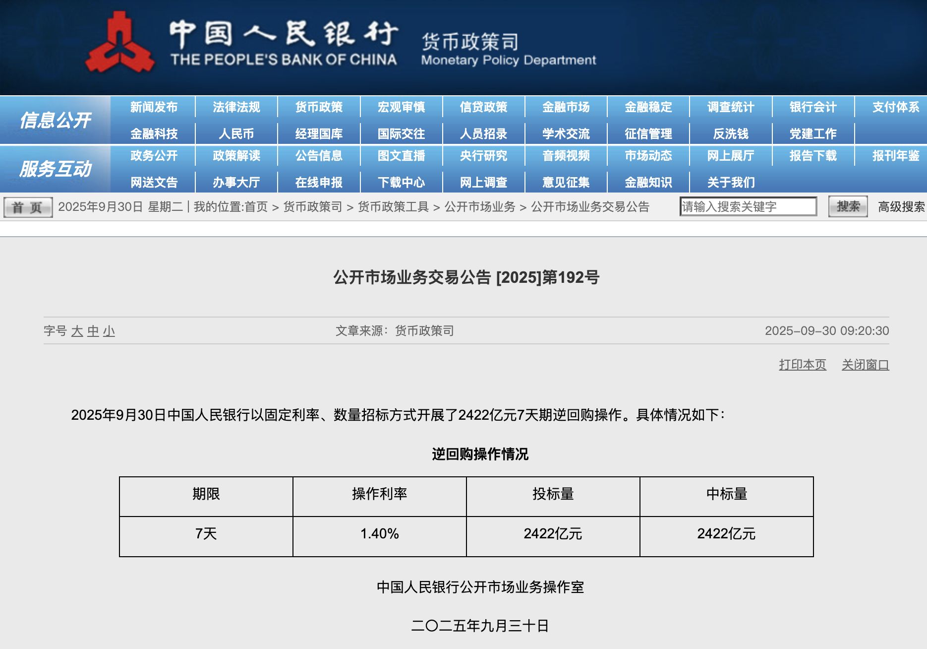Visit 网上展厅 section
The image size is (927, 649).
click(731, 156)
